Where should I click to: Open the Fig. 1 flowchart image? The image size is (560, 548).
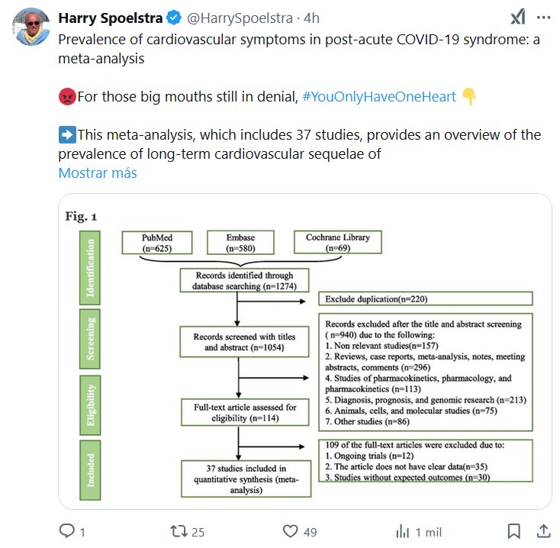click(304, 351)
